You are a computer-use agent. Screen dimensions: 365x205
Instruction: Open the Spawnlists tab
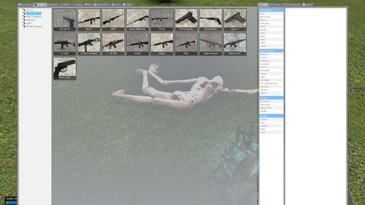[25, 5]
